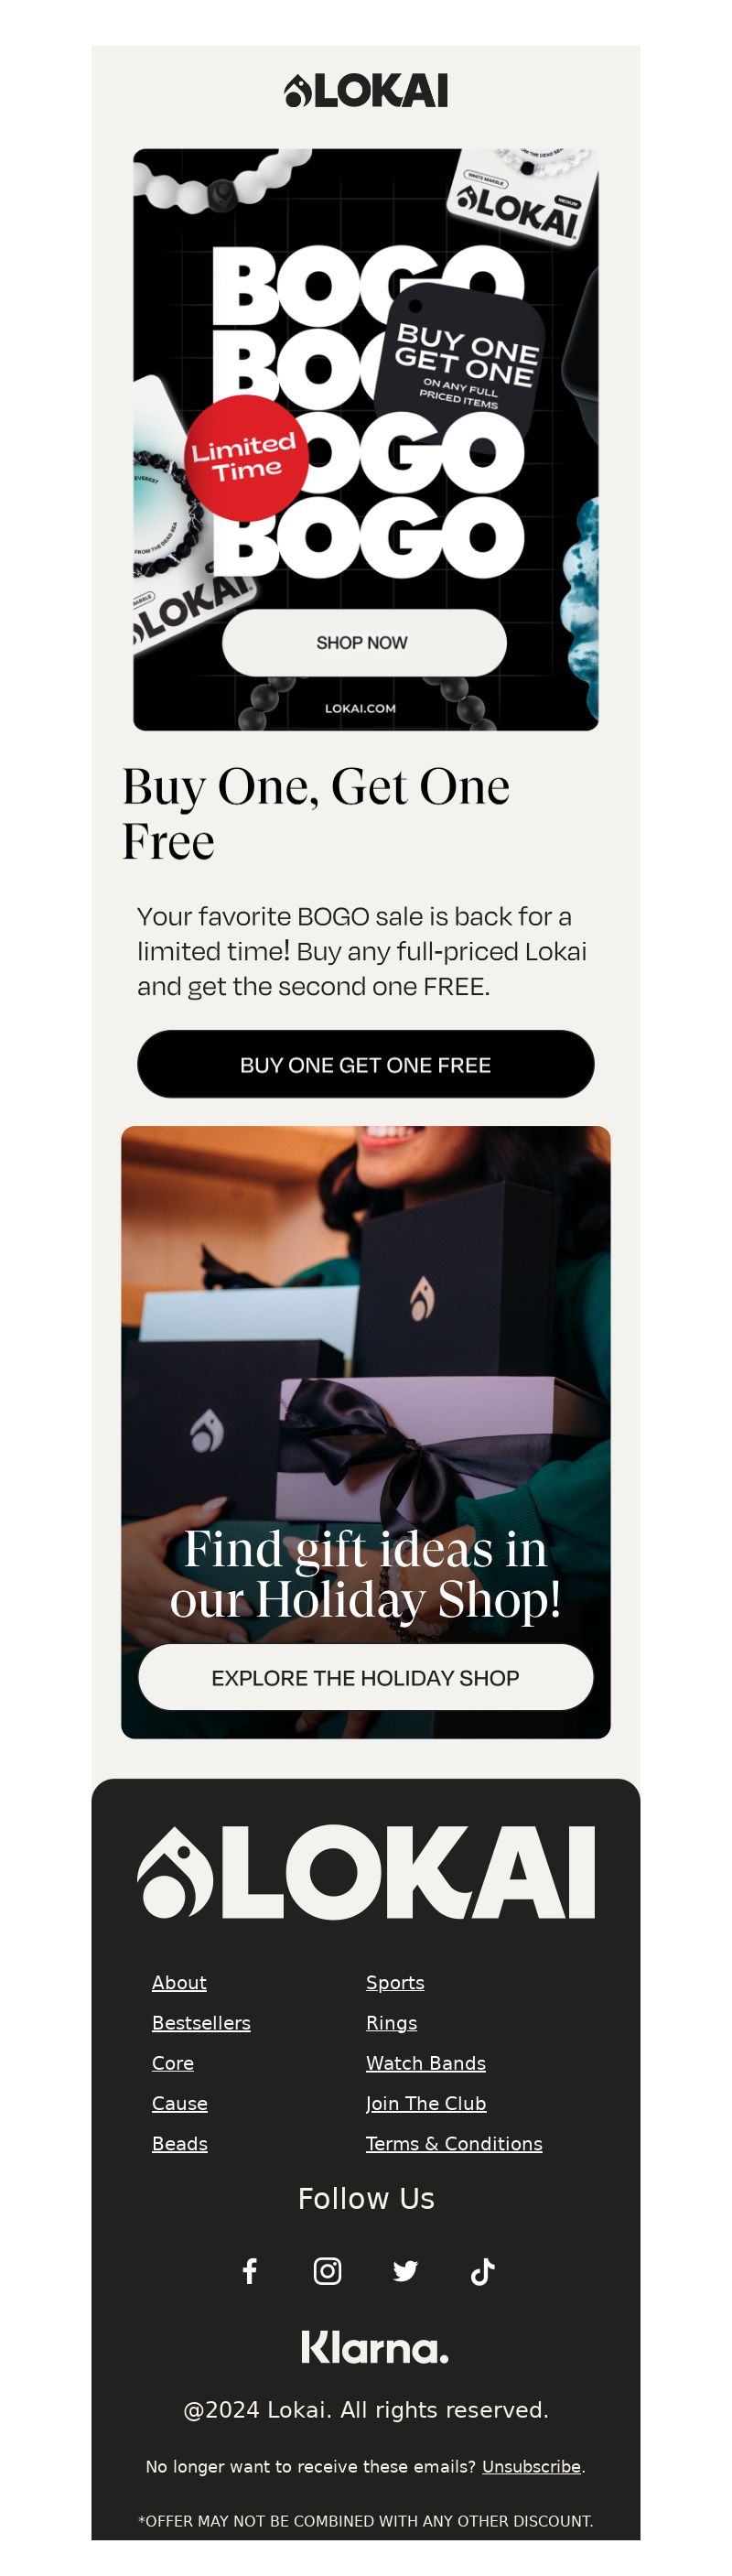Click the holiday gift boxes image
The image size is (732, 2576).
[366, 1380]
